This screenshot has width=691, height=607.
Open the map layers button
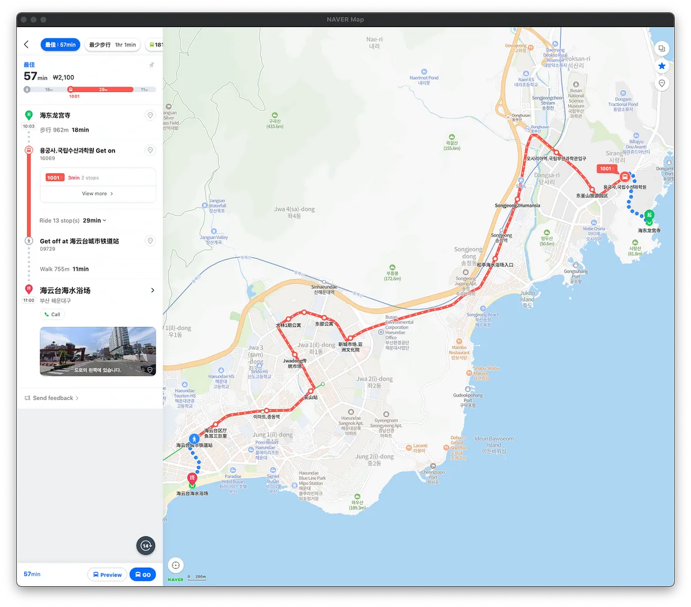pos(662,49)
